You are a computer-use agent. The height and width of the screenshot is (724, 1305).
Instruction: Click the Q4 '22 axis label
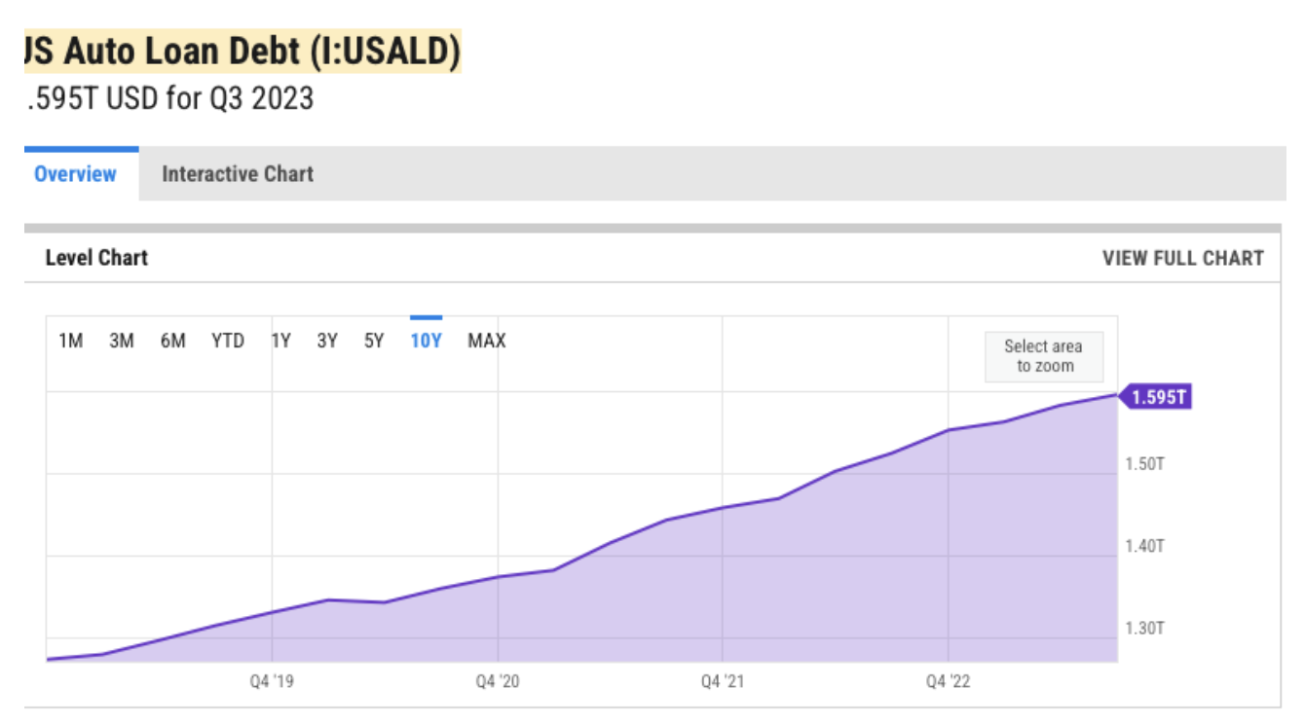click(x=948, y=682)
